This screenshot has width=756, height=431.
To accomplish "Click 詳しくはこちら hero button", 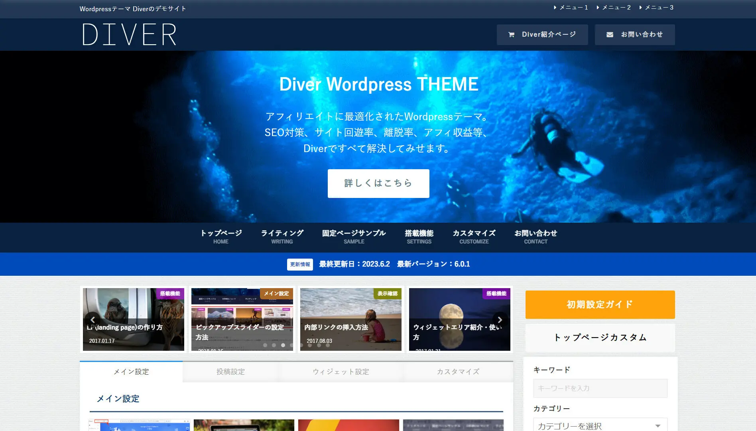I will [x=378, y=183].
